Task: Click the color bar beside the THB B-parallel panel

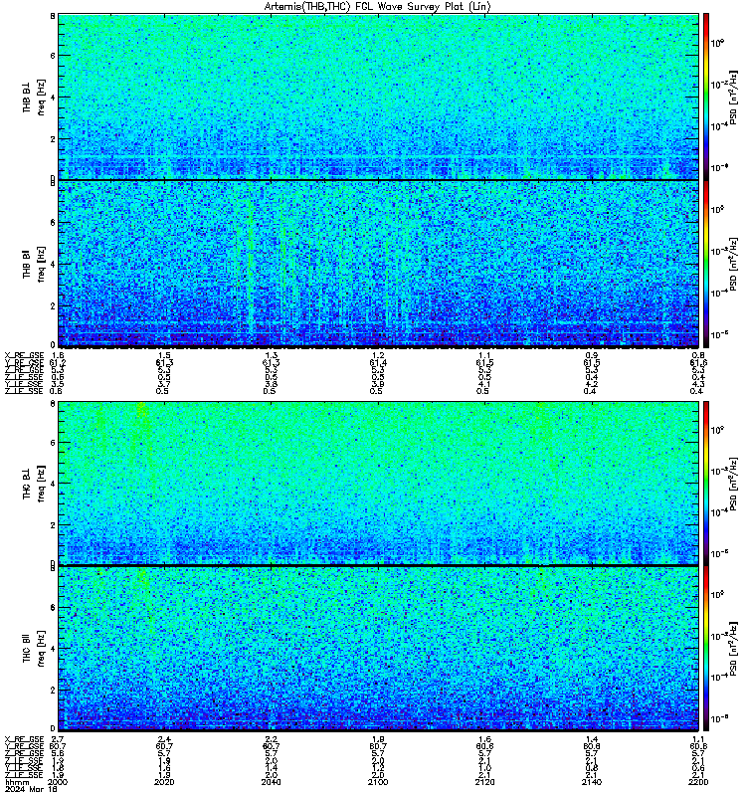Action: click(705, 264)
